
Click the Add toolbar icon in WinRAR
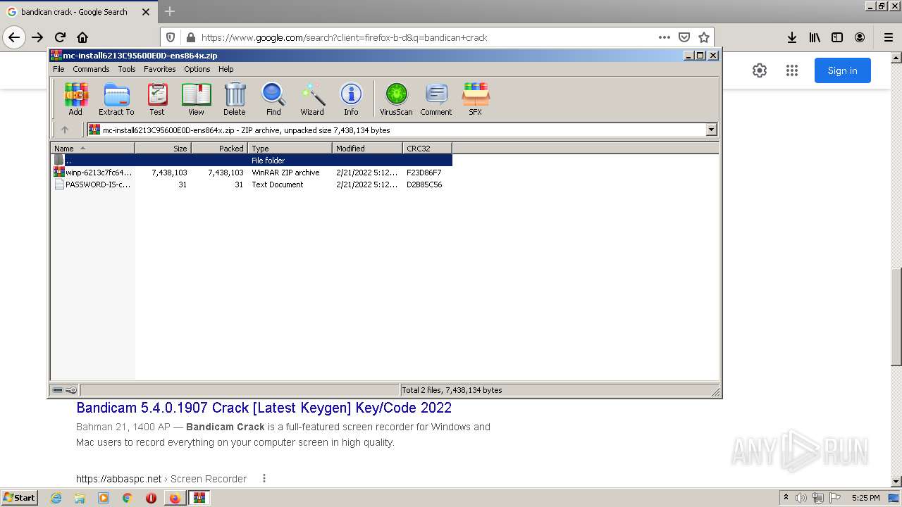(x=75, y=99)
